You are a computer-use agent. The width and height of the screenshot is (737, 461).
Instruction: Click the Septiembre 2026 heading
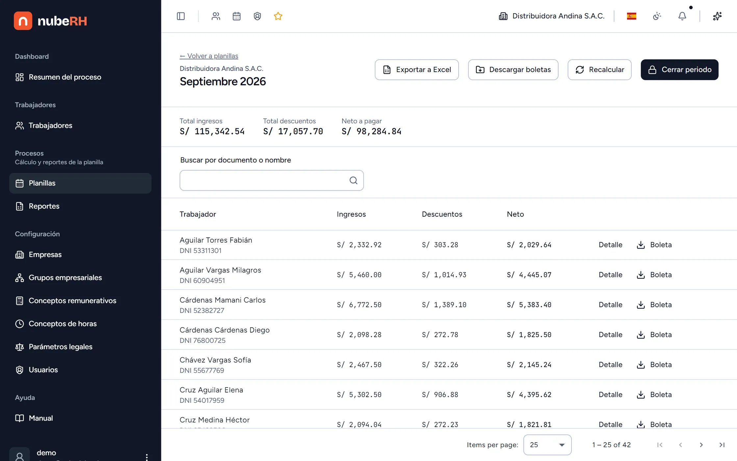click(x=223, y=81)
